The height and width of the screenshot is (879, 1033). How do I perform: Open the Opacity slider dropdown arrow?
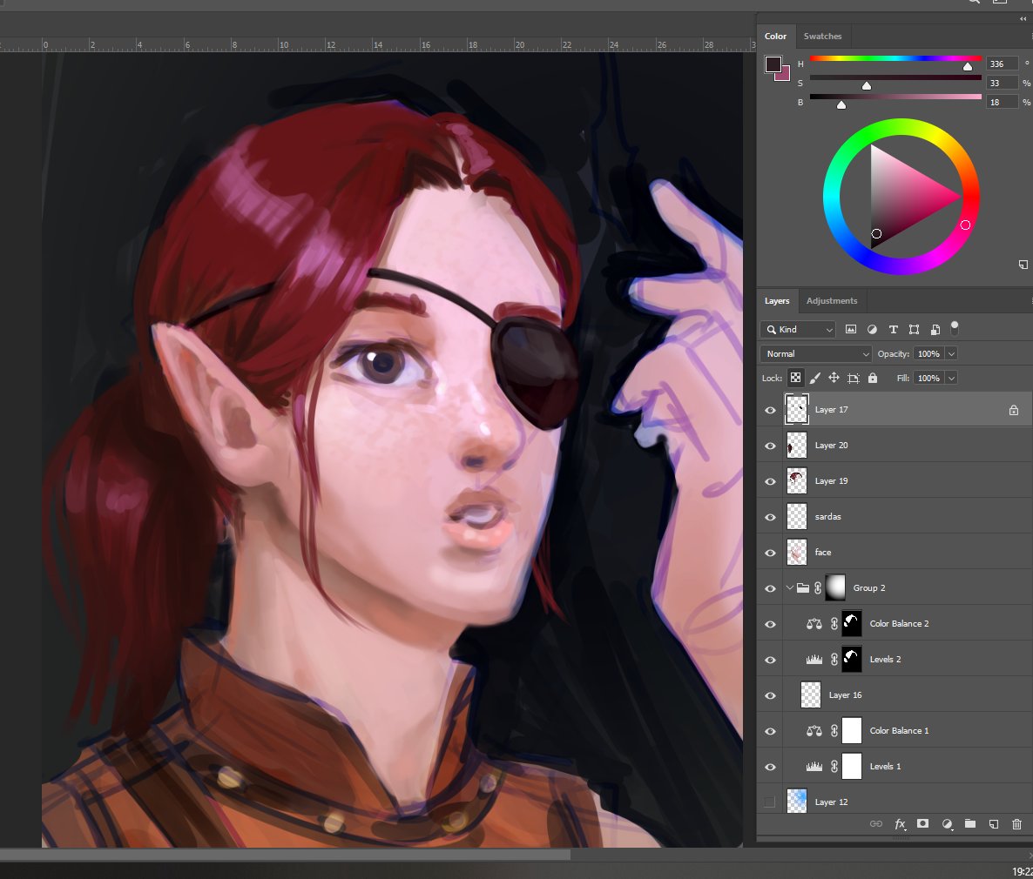pyautogui.click(x=951, y=353)
